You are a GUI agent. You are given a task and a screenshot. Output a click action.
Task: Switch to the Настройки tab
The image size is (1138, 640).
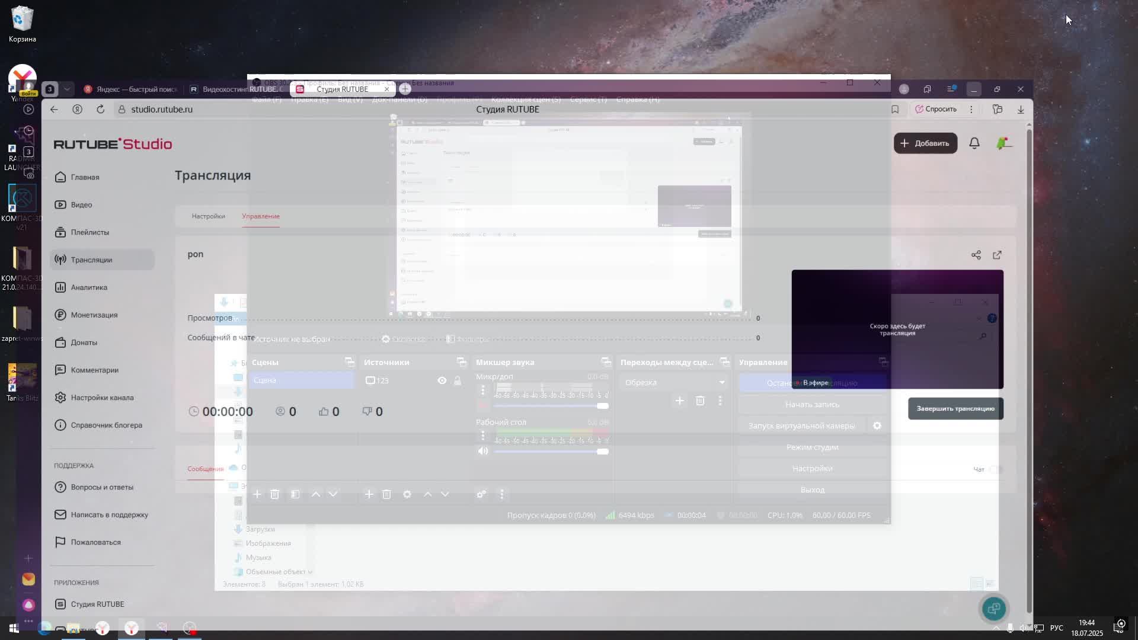point(208,216)
